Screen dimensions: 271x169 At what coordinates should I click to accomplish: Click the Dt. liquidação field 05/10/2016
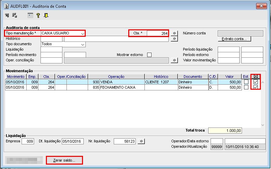tap(73, 141)
